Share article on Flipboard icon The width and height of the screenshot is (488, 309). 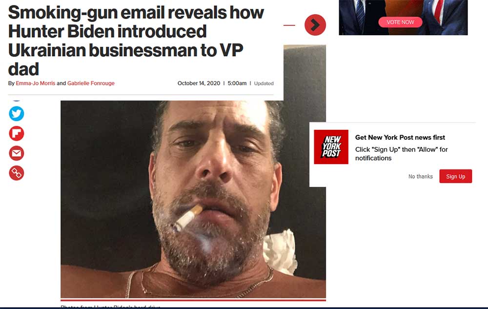tap(17, 133)
